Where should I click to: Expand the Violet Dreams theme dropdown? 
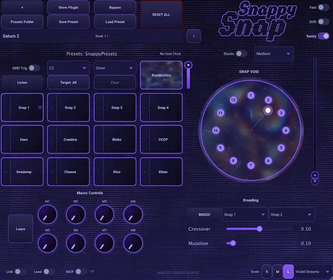(313, 272)
